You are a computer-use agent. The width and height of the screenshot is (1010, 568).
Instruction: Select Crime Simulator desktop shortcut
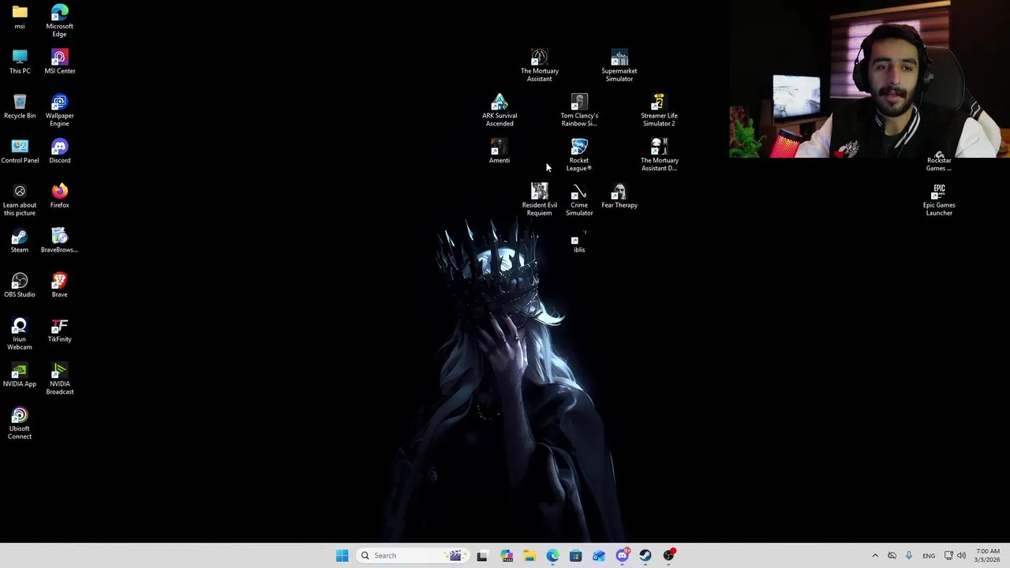point(579,200)
